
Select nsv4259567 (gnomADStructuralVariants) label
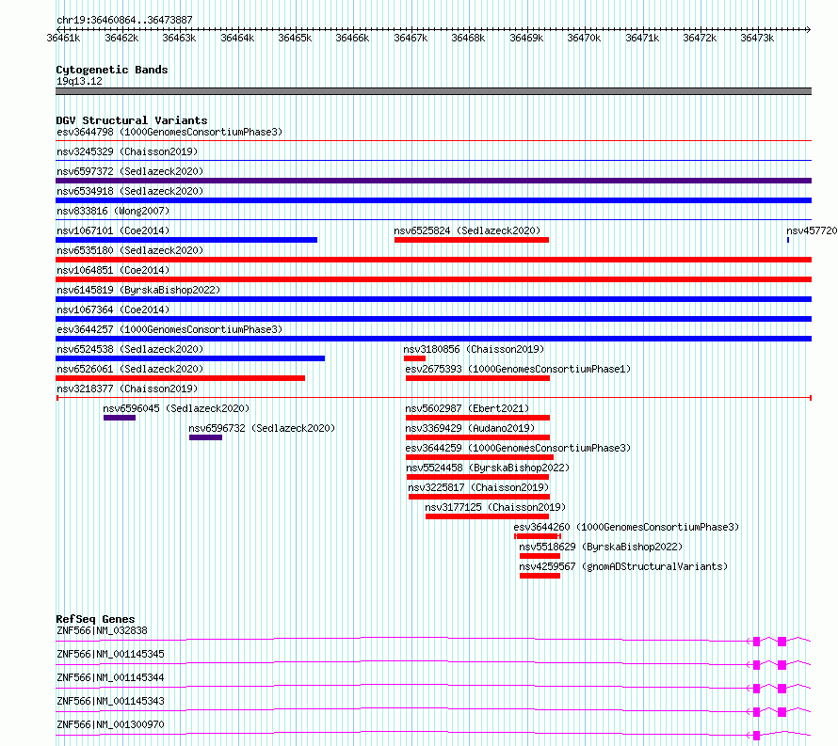tap(623, 566)
